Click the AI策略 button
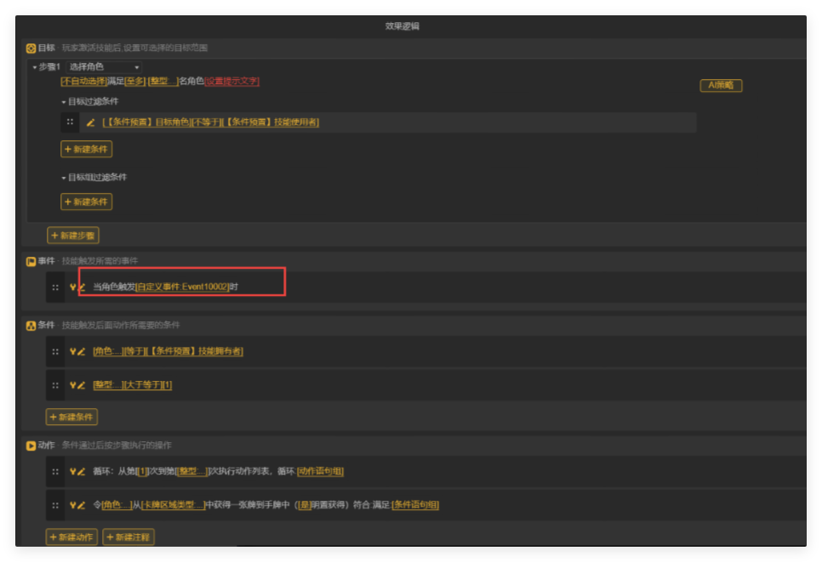This screenshot has width=822, height=562. 721,85
